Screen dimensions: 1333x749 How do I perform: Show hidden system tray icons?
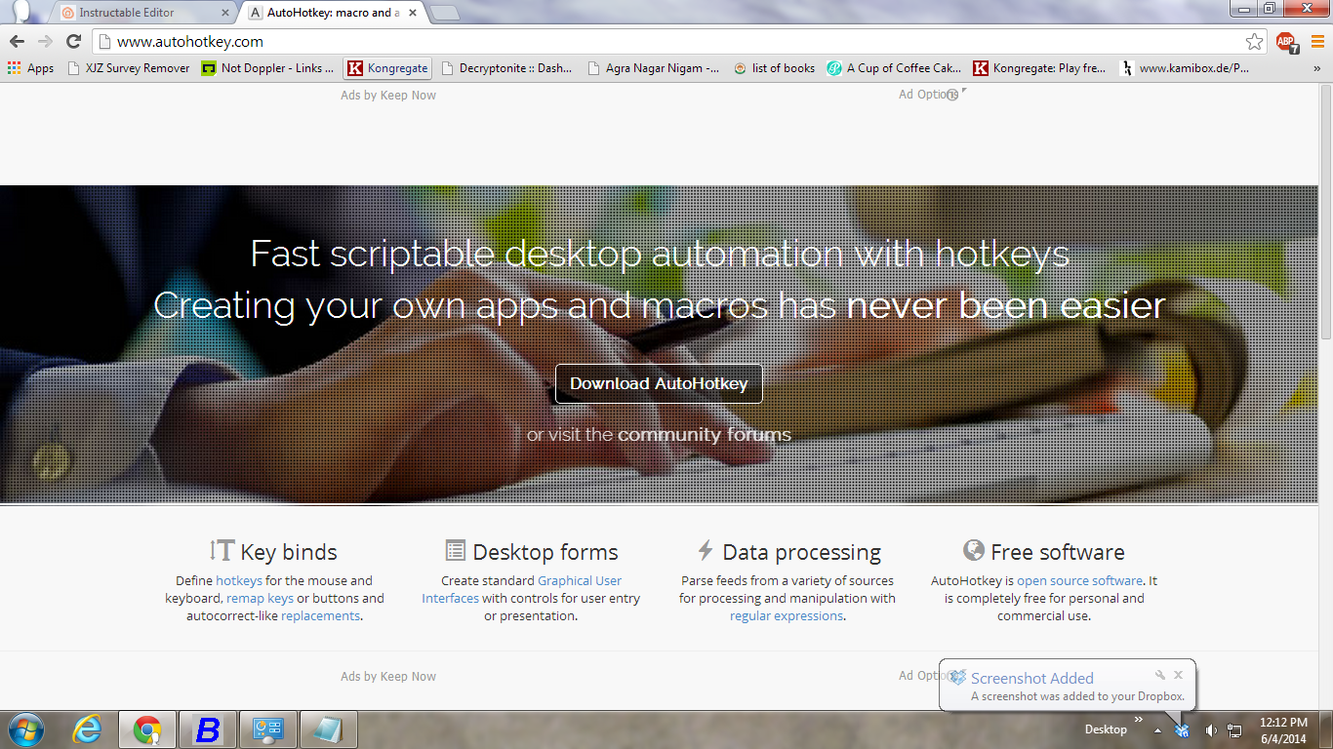[x=1157, y=729]
